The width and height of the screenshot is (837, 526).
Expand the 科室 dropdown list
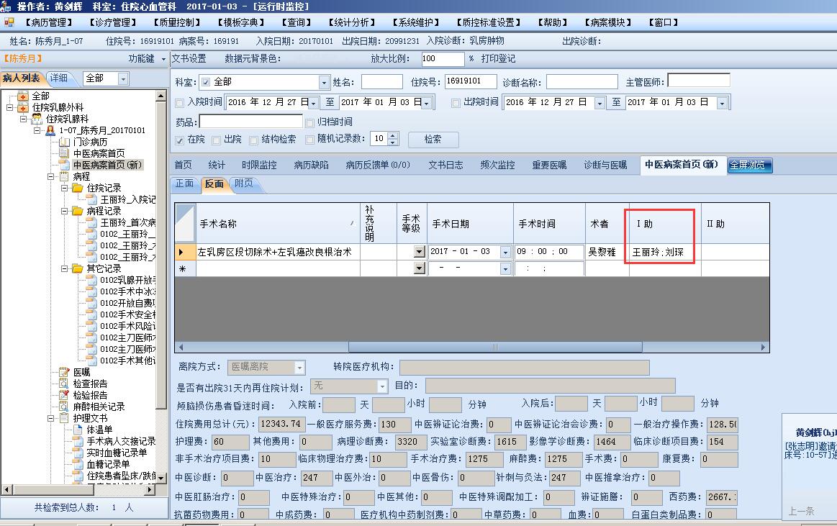pyautogui.click(x=324, y=83)
